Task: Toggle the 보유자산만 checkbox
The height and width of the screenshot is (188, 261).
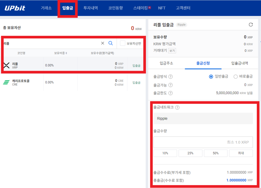Action: (122, 43)
